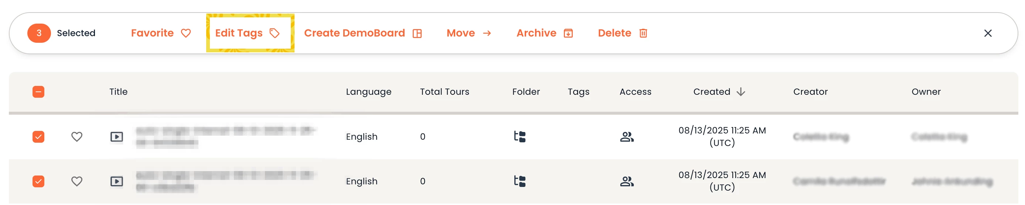Click the first row's play demo icon
This screenshot has width=1025, height=205.
pyautogui.click(x=117, y=137)
